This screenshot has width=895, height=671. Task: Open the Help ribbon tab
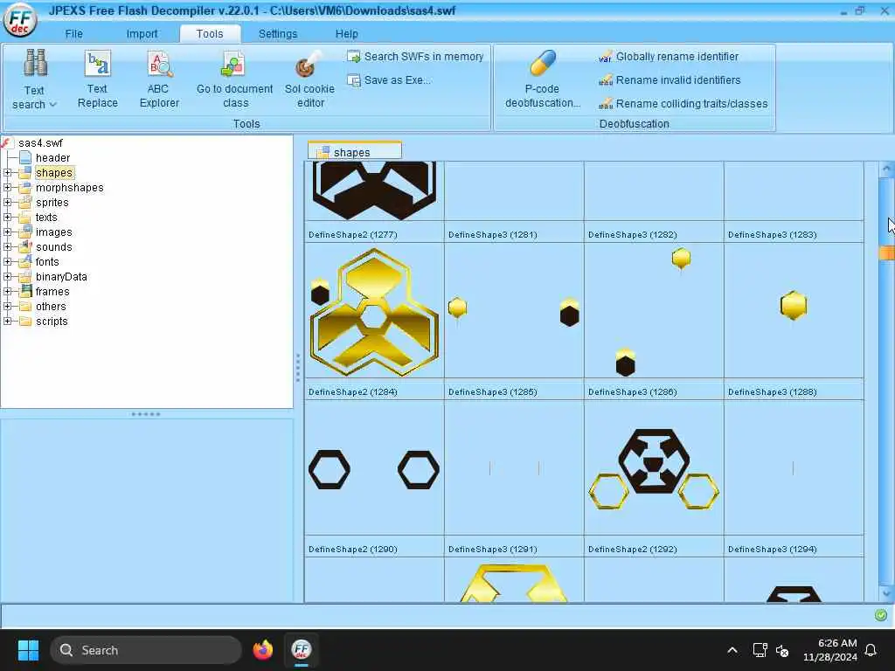(346, 34)
